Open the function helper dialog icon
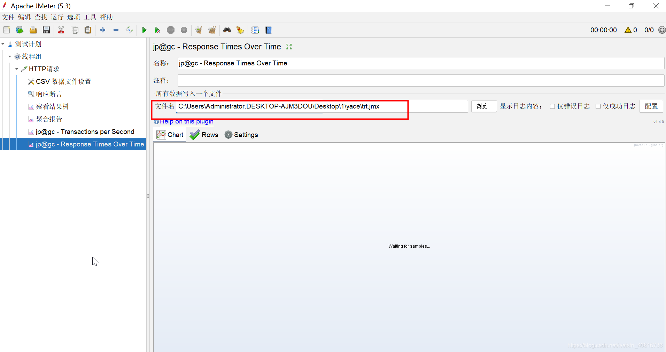The image size is (666, 352). pos(255,30)
